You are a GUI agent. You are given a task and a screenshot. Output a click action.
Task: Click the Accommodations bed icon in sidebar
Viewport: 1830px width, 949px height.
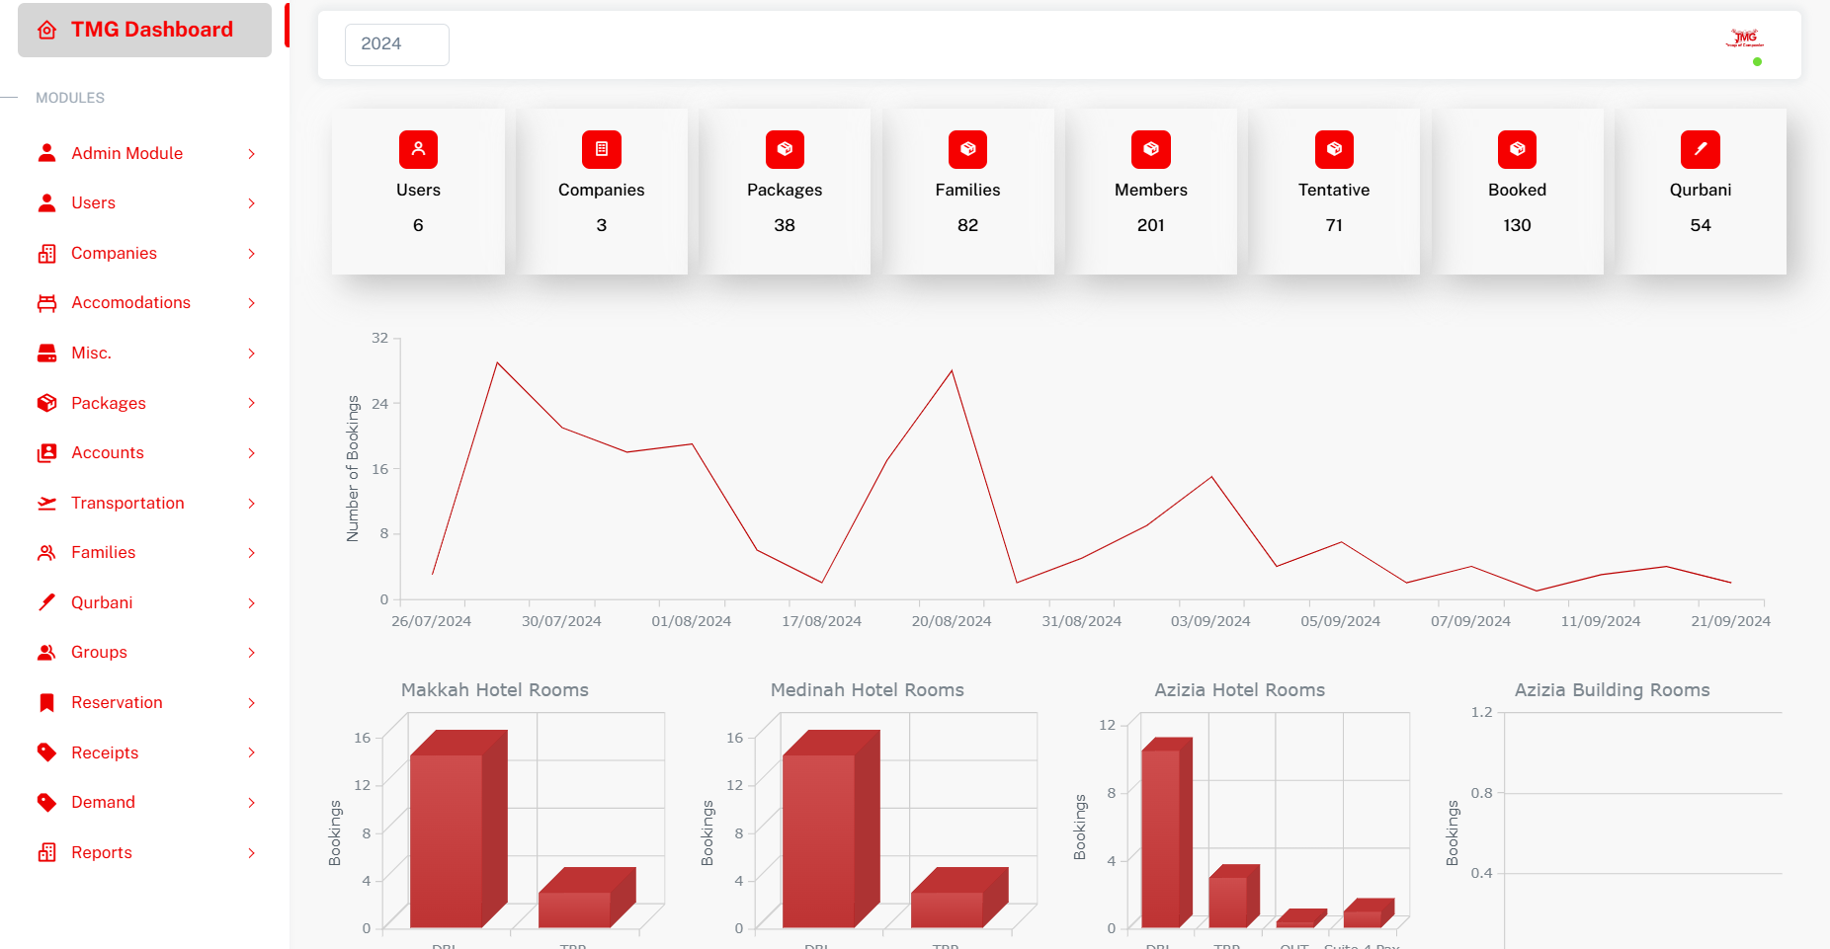coord(46,303)
